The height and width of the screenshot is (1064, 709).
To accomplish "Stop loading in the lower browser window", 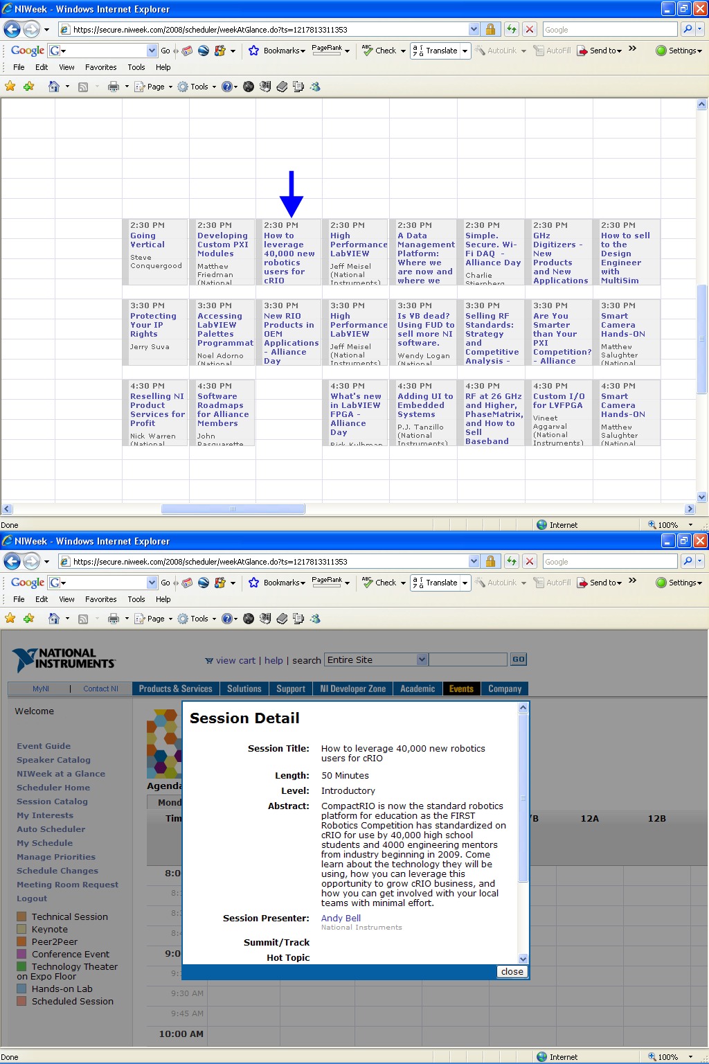I will [530, 561].
